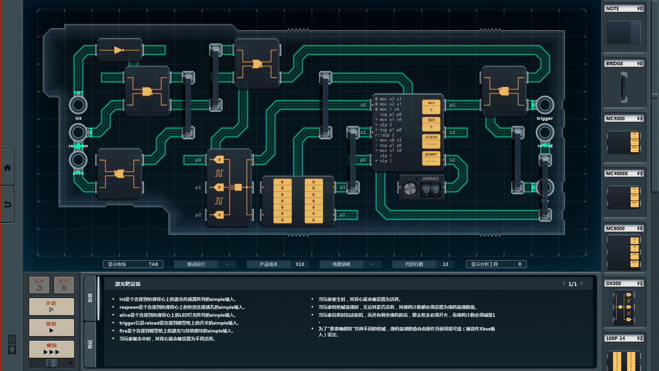This screenshot has height=371, width=659.
Task: Click next page arrow beside 1/1
Action: click(582, 284)
